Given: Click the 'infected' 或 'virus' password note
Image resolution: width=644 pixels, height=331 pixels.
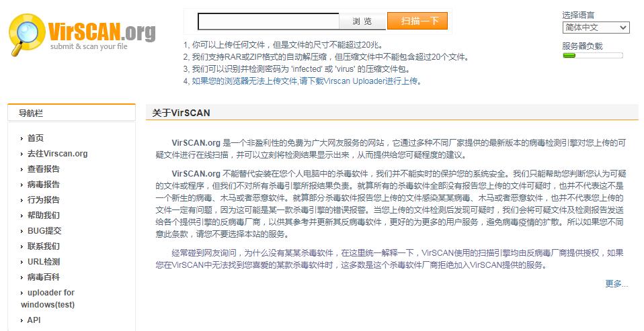Looking at the screenshot, I should pos(297,69).
